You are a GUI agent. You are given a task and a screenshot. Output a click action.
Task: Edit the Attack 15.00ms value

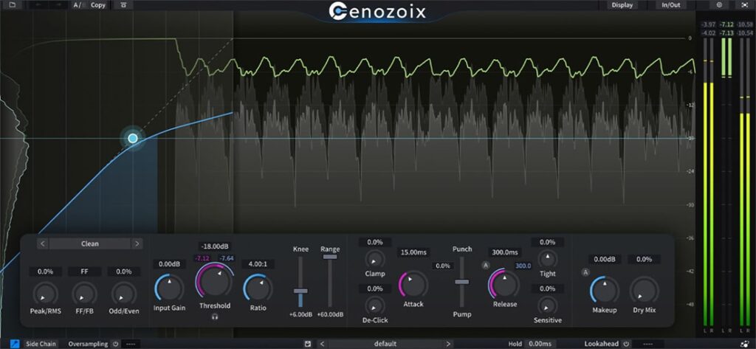(x=413, y=252)
